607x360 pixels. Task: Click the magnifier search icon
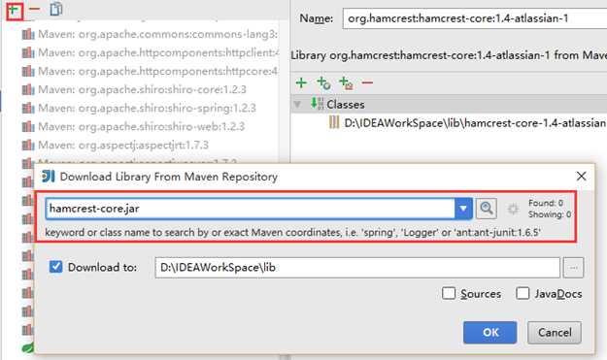pos(487,209)
